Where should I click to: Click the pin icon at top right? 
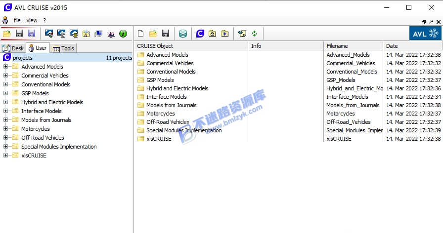431,22
